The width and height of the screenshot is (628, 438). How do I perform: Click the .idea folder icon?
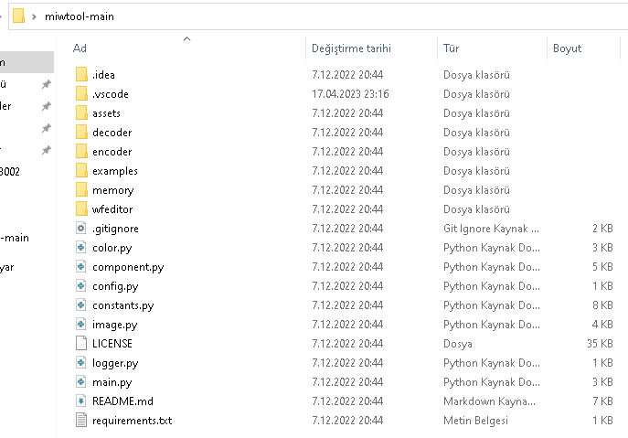pyautogui.click(x=80, y=75)
